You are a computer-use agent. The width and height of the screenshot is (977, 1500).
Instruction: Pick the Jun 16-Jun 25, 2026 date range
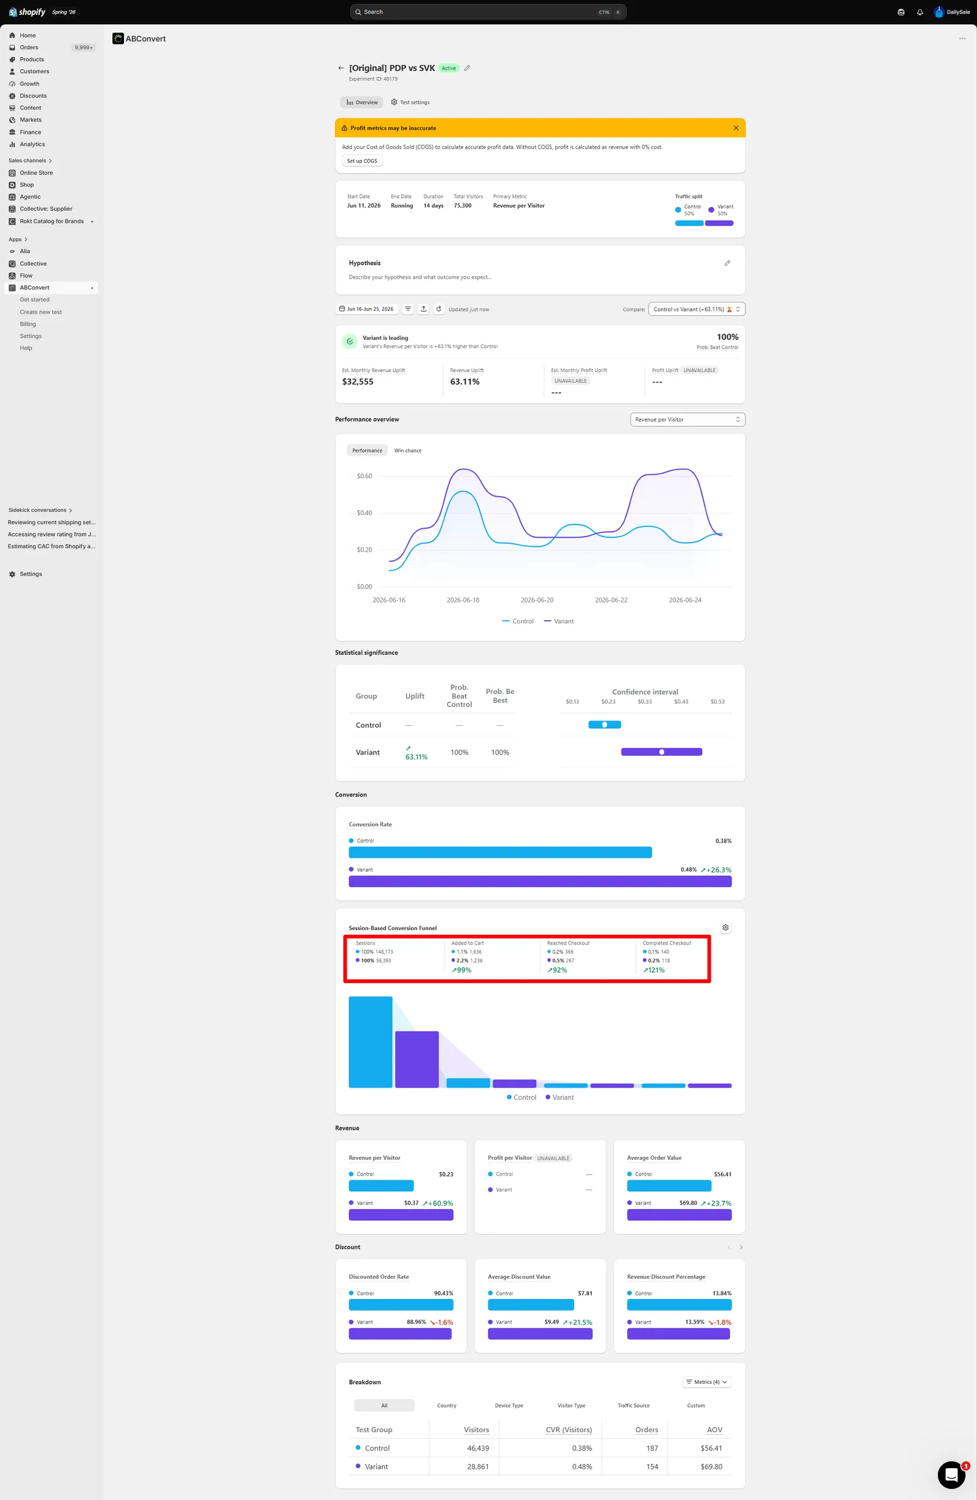[366, 309]
